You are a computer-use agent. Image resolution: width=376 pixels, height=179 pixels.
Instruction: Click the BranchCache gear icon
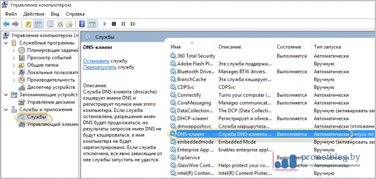pos(173,79)
